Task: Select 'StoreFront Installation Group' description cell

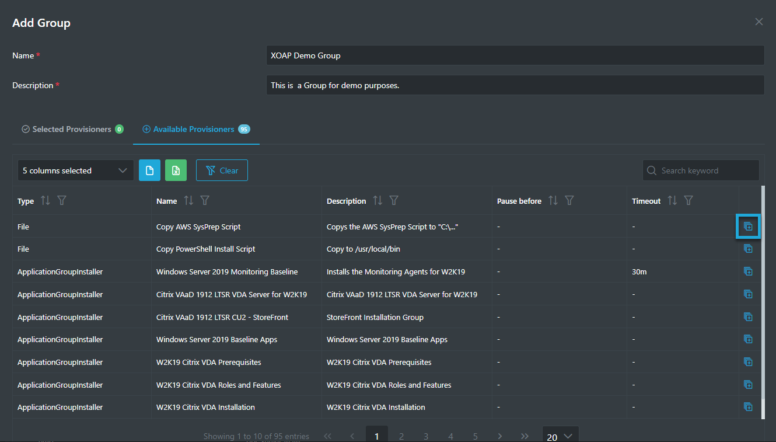Action: click(x=375, y=317)
